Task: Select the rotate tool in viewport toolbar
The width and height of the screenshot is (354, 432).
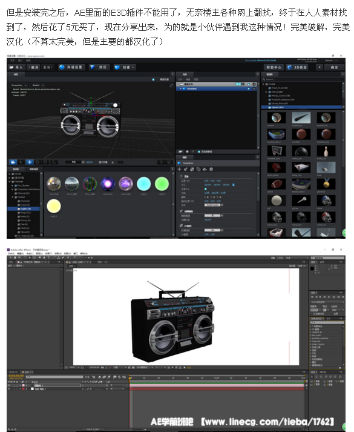Action: tap(38, 162)
